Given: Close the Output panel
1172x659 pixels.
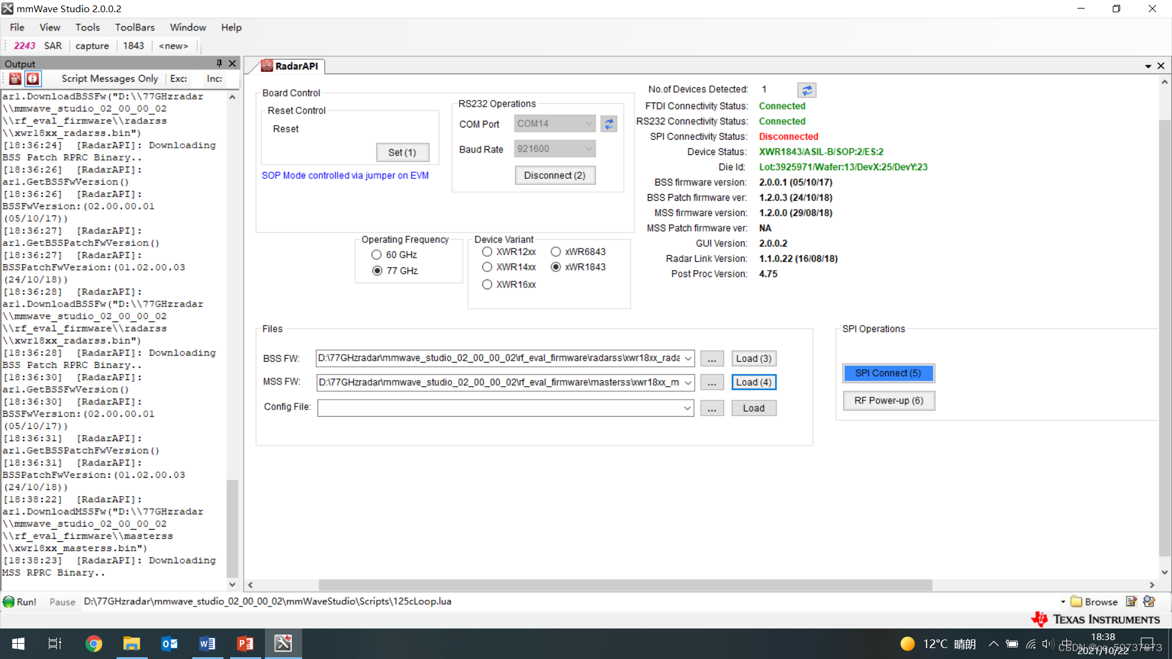Looking at the screenshot, I should pyautogui.click(x=233, y=63).
